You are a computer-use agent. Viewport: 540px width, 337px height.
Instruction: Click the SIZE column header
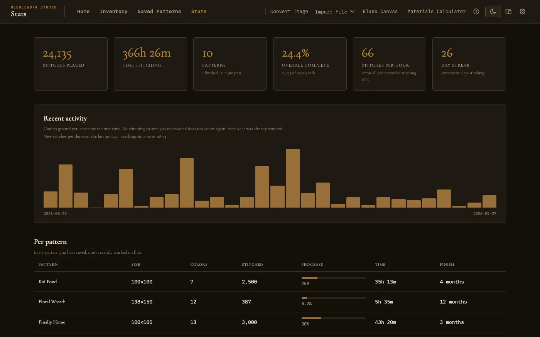(136, 265)
